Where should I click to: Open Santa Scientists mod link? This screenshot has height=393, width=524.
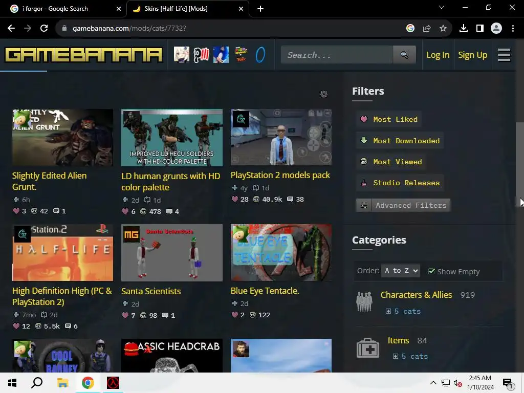tap(151, 291)
